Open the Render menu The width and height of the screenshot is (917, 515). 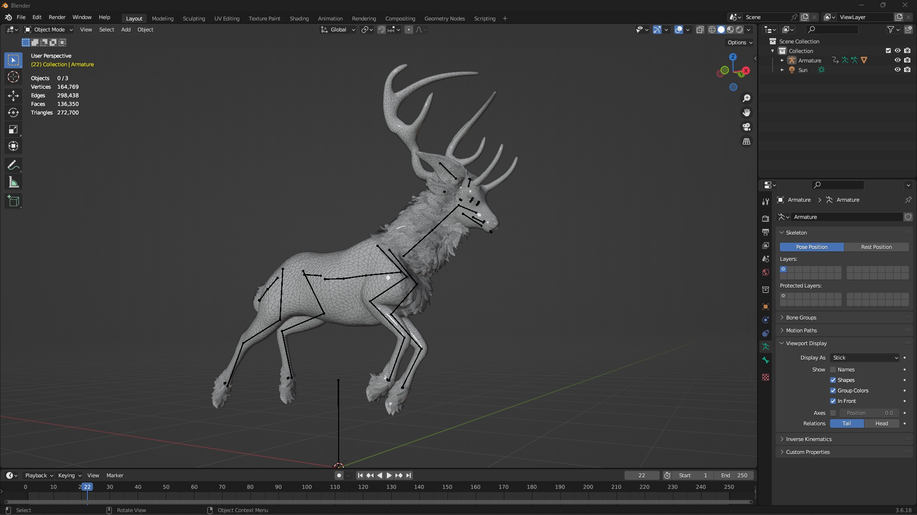57,17
